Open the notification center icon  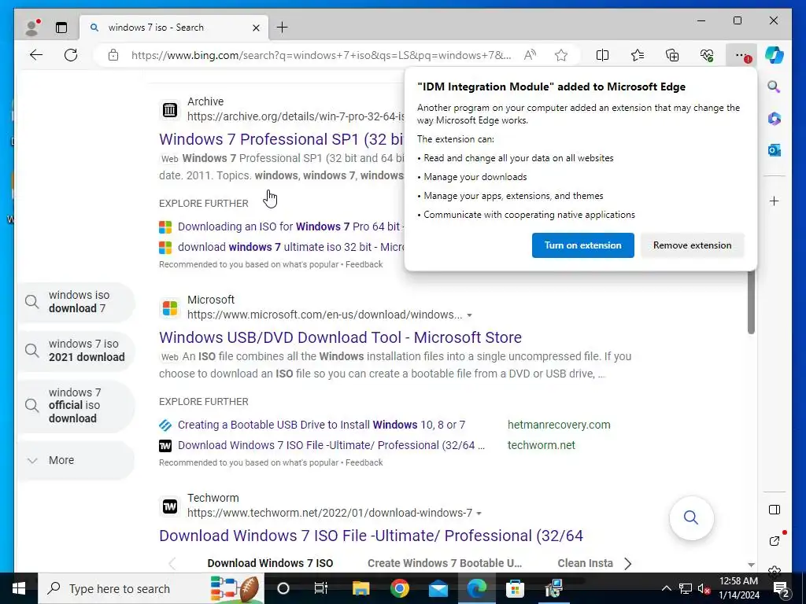(x=781, y=588)
